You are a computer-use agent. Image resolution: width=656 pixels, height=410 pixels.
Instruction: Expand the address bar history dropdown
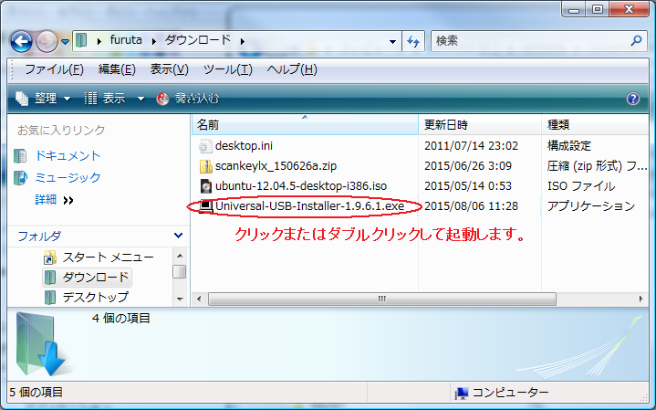click(x=391, y=41)
